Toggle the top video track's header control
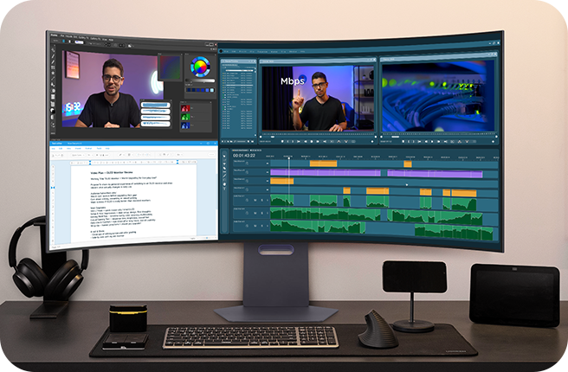This screenshot has width=568, height=372. click(x=247, y=164)
